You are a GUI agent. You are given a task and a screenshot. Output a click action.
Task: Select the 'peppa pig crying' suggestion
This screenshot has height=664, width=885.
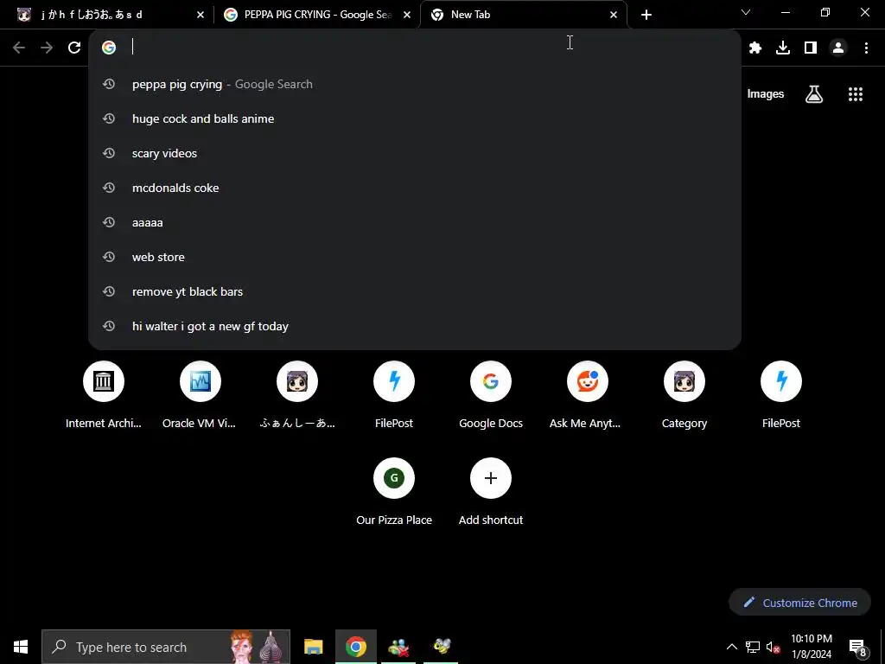415,84
